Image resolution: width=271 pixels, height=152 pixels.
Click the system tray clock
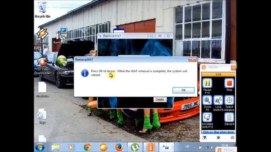click(225, 145)
